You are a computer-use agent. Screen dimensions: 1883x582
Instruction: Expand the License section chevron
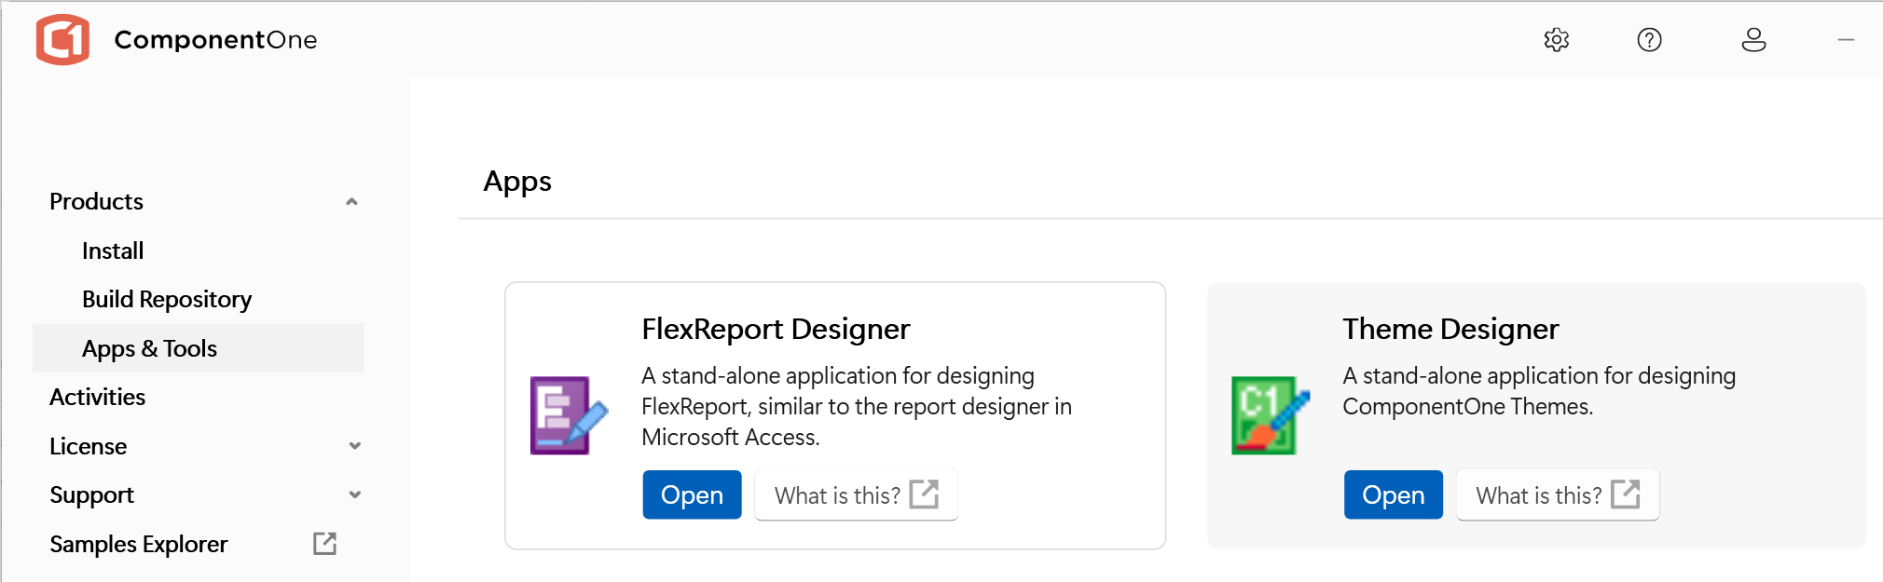click(x=354, y=446)
